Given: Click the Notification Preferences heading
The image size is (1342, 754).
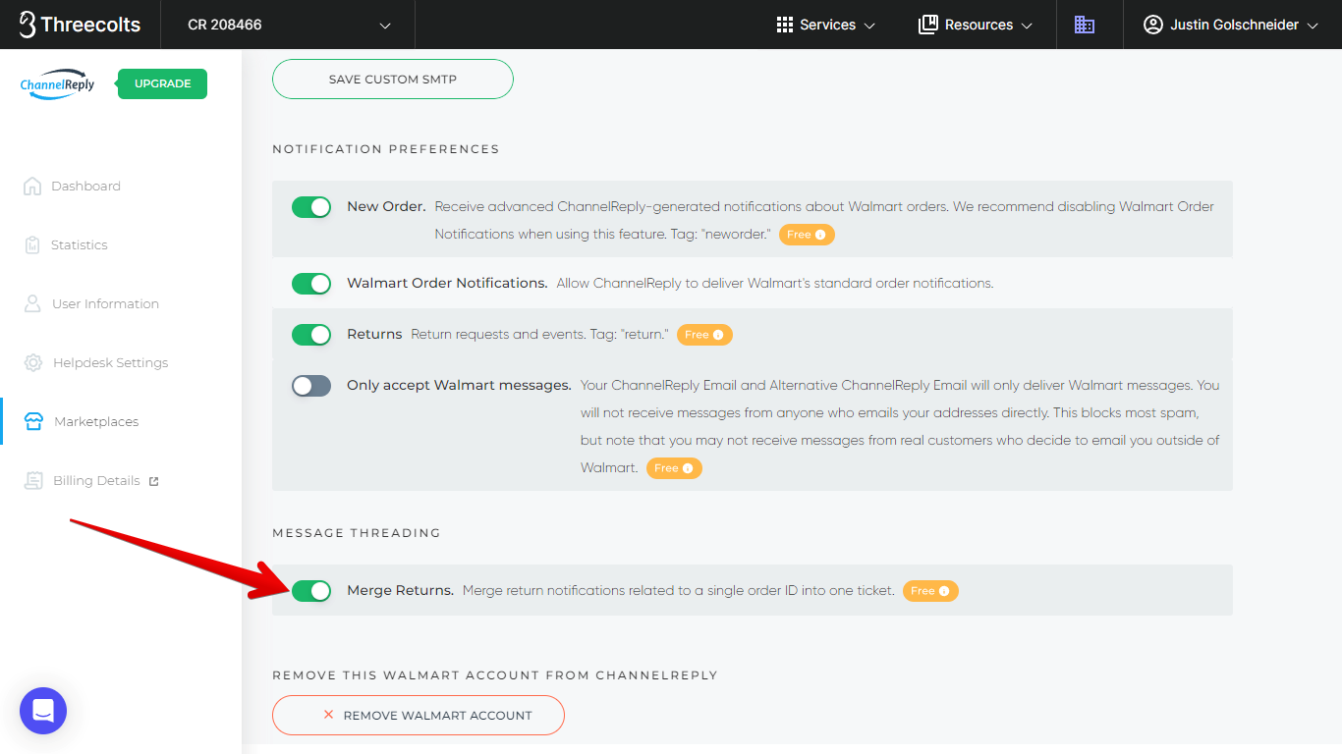Looking at the screenshot, I should (x=386, y=149).
